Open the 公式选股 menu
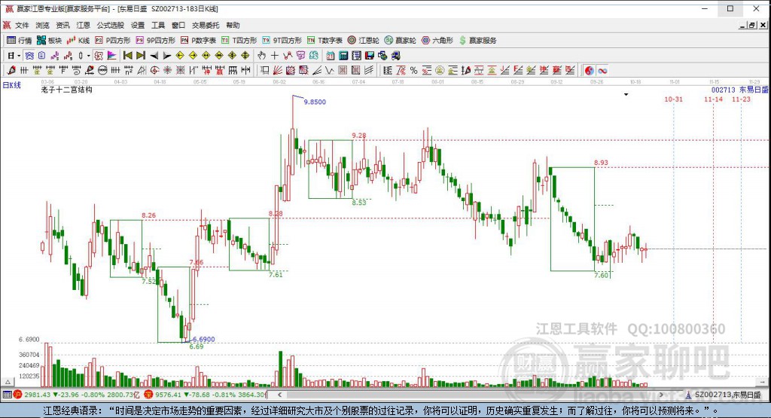The image size is (771, 418). click(110, 25)
